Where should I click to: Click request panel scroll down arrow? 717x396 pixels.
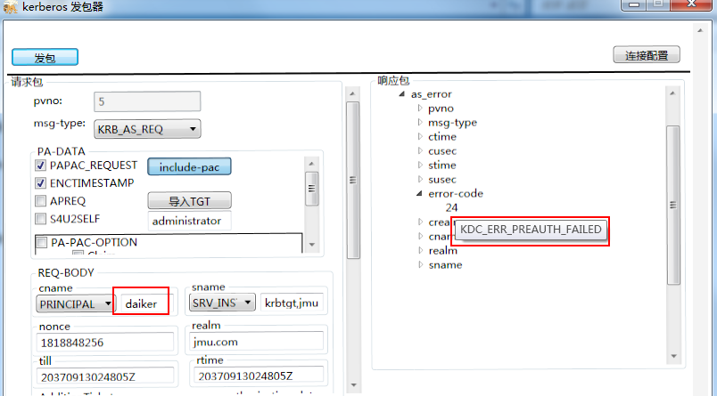353,385
